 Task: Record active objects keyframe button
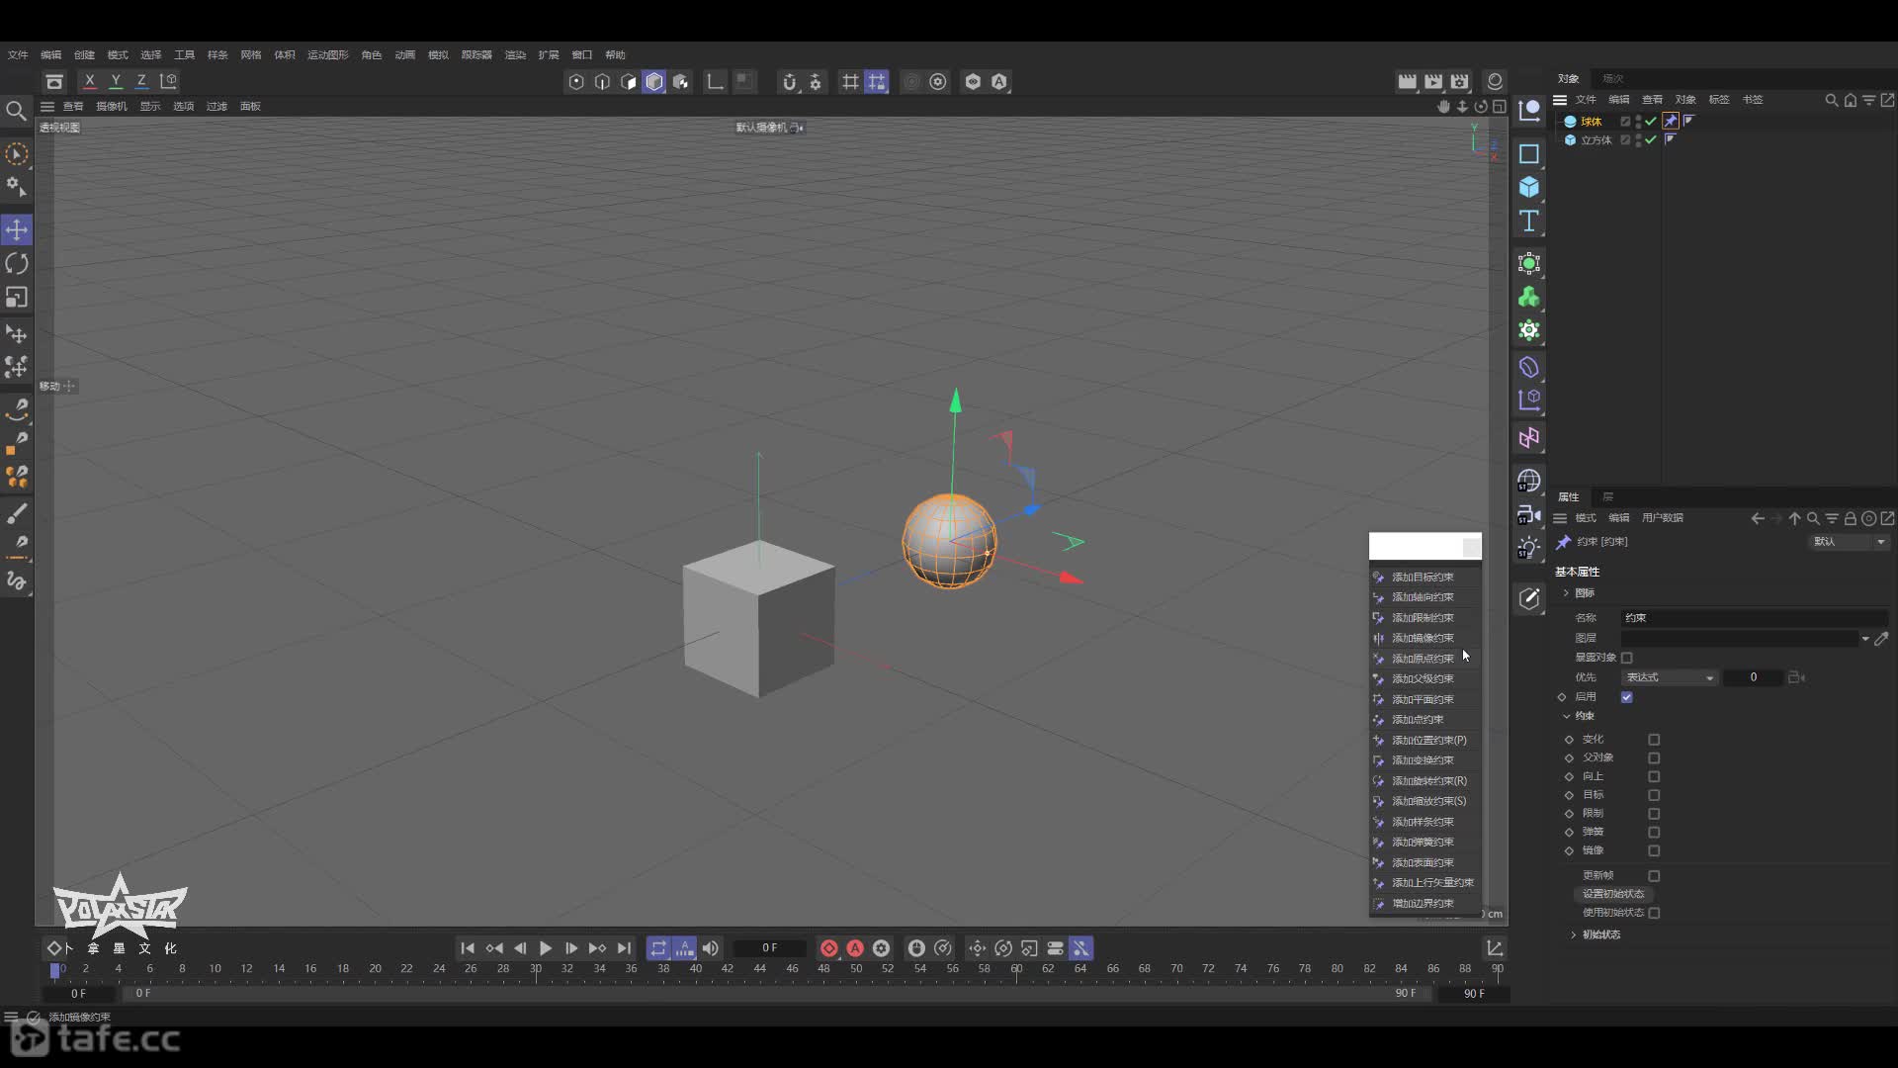click(829, 948)
